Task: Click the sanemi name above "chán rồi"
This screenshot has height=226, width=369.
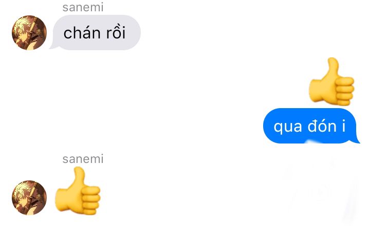Action: click(83, 7)
